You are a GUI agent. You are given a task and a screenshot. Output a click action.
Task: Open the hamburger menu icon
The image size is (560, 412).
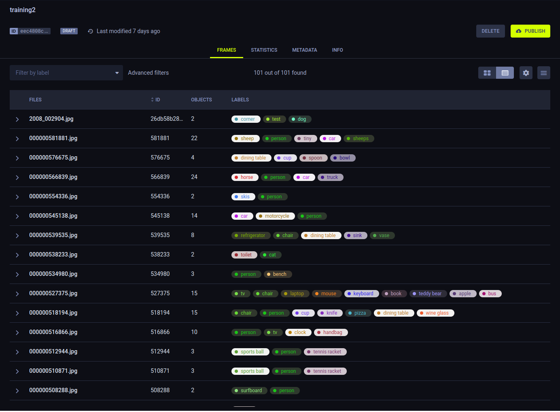click(x=544, y=73)
